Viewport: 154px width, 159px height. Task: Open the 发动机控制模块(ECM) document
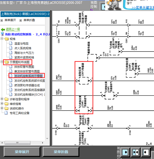[29, 95]
